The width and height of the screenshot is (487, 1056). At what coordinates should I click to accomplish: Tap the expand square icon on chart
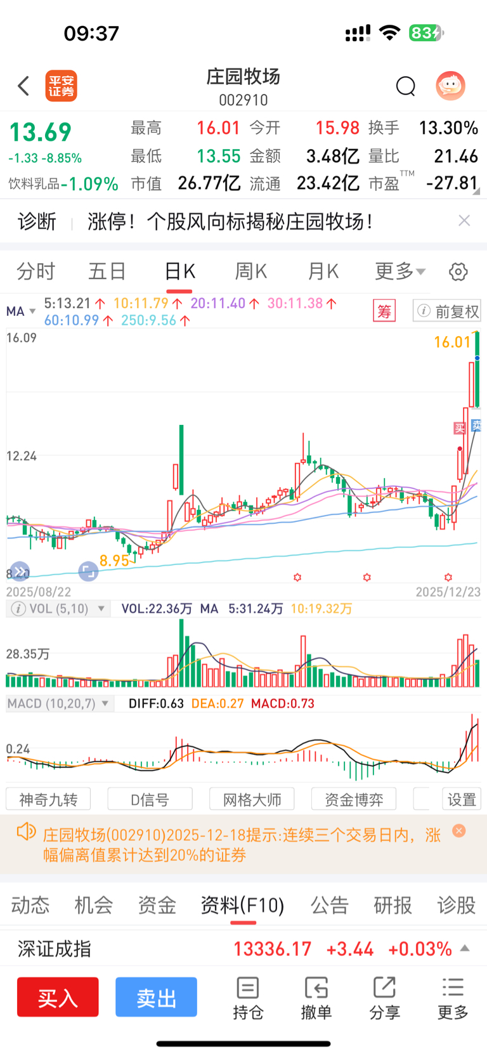point(88,571)
